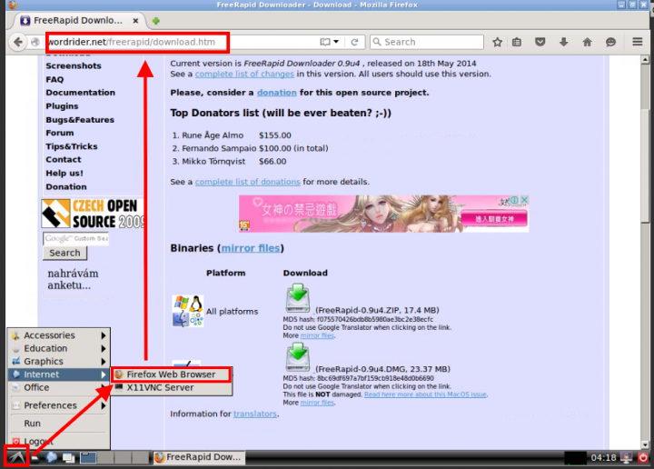The height and width of the screenshot is (469, 654).
Task: Select the FreeRapid Downloader browser tab
Action: tap(79, 20)
